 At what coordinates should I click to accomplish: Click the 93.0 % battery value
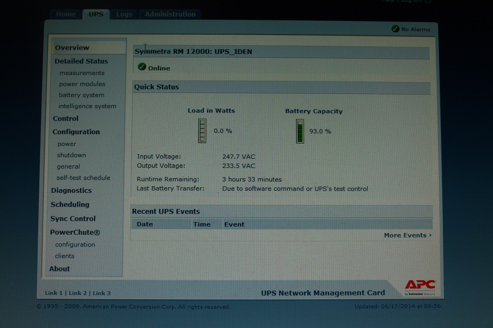pyautogui.click(x=320, y=131)
